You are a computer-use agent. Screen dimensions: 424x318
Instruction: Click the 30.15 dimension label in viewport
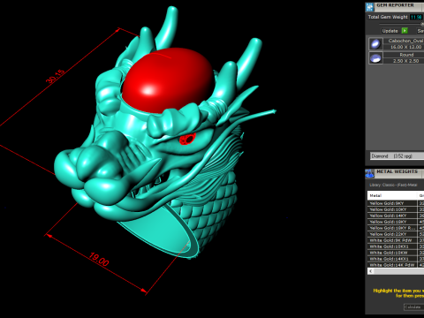click(x=56, y=76)
